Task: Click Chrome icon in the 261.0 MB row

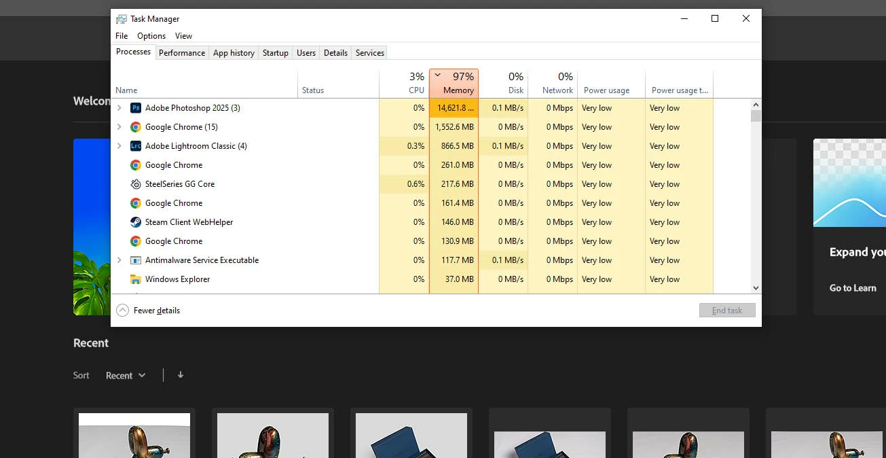Action: tap(136, 165)
